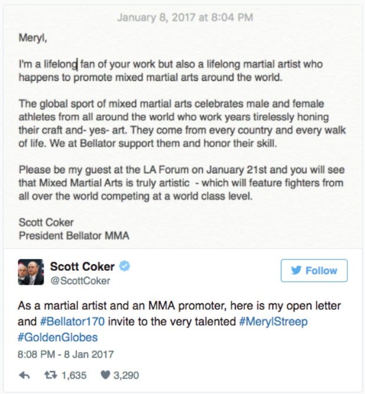This screenshot has height=394, width=365.
Task: Open Scott Coker's profile avatar
Action: point(31,272)
